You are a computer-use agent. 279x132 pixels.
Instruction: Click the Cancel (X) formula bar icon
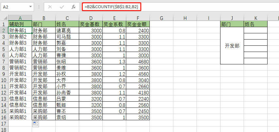tap(50, 7)
